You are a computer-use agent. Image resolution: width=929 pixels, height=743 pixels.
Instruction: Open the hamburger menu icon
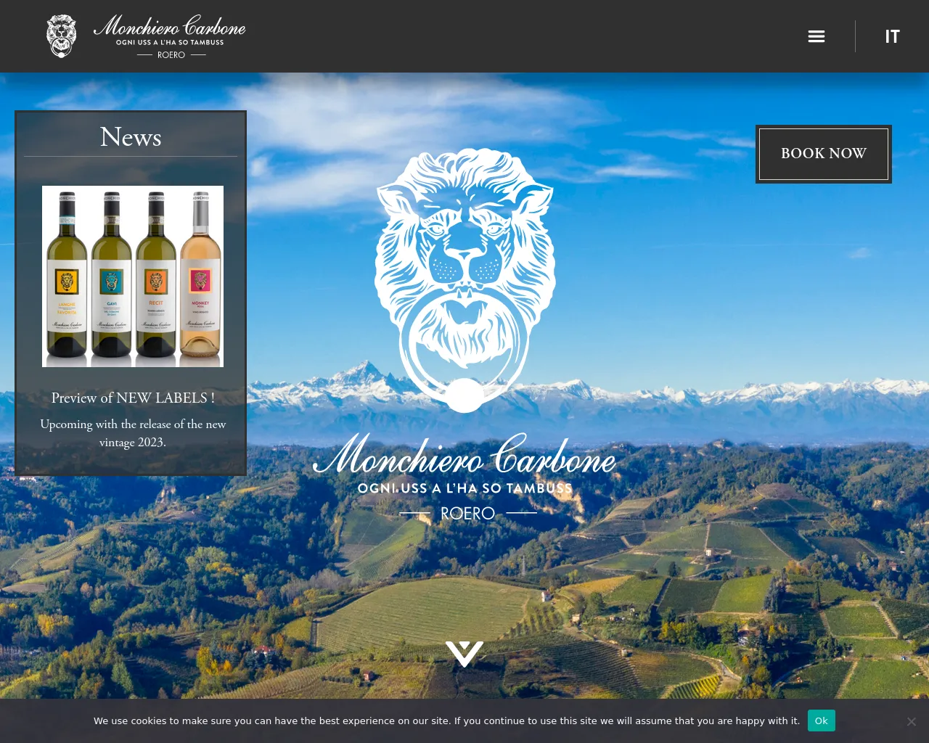click(x=817, y=36)
